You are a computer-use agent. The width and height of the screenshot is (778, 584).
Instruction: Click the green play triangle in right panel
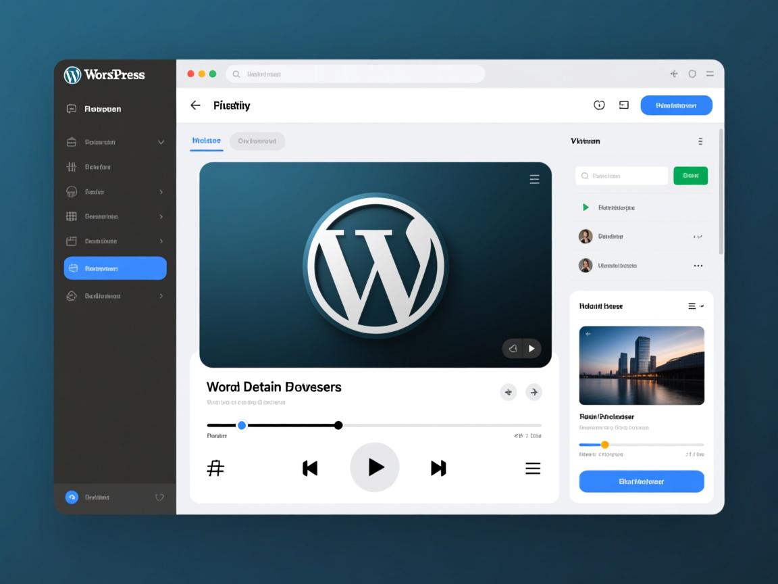click(586, 208)
